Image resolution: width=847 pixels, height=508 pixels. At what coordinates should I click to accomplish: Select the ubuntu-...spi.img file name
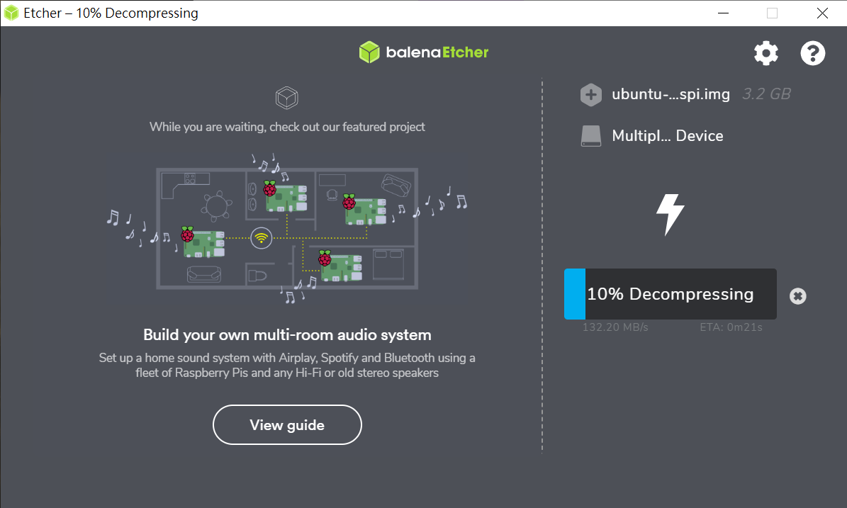click(x=671, y=94)
